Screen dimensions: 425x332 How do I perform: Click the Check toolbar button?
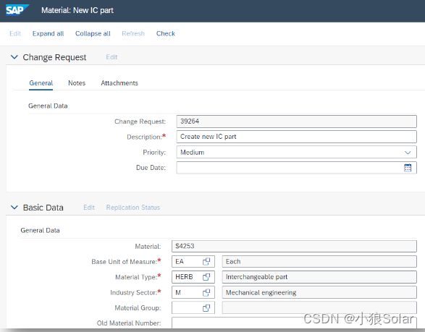tap(166, 33)
